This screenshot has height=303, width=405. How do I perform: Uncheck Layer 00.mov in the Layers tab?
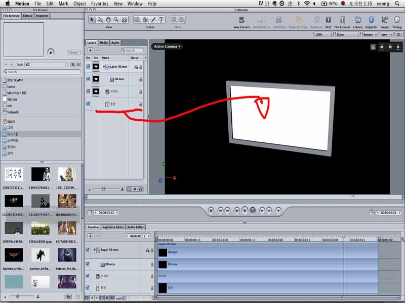(x=88, y=67)
